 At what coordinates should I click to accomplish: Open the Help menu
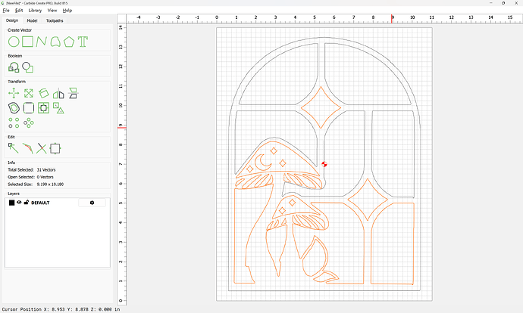[x=67, y=11]
